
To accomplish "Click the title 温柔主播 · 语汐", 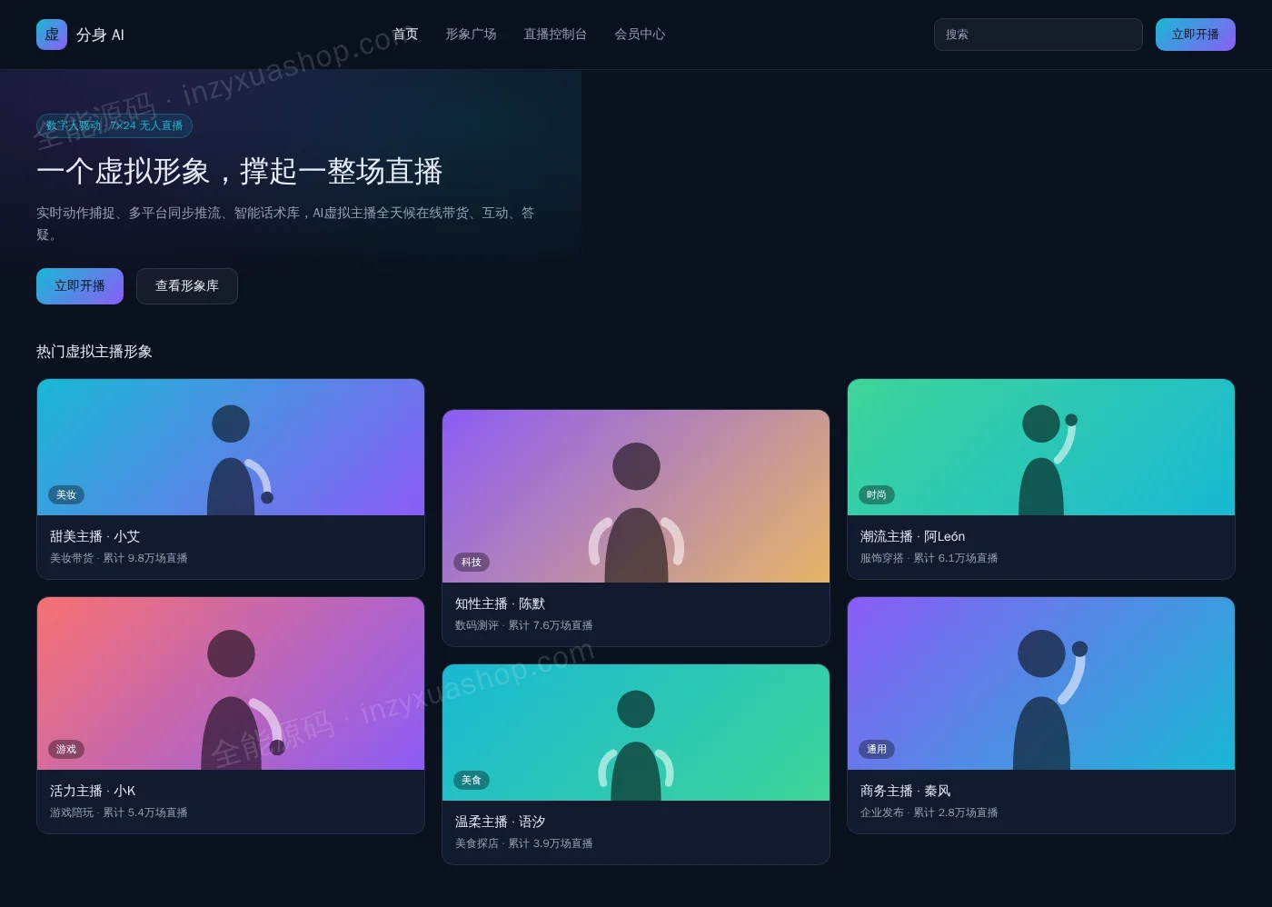I will pos(501,822).
